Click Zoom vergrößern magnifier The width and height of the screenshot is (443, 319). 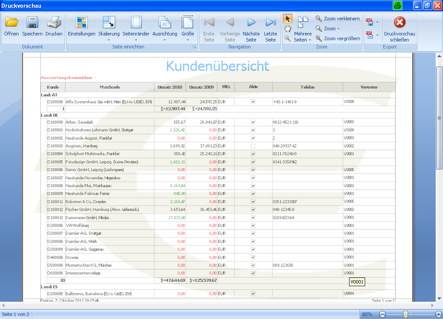[338, 38]
